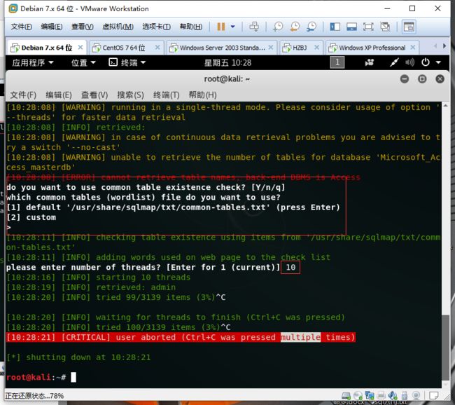Open VMware 查看(V) menu
The width and height of the screenshot is (455, 405).
pyautogui.click(x=83, y=27)
